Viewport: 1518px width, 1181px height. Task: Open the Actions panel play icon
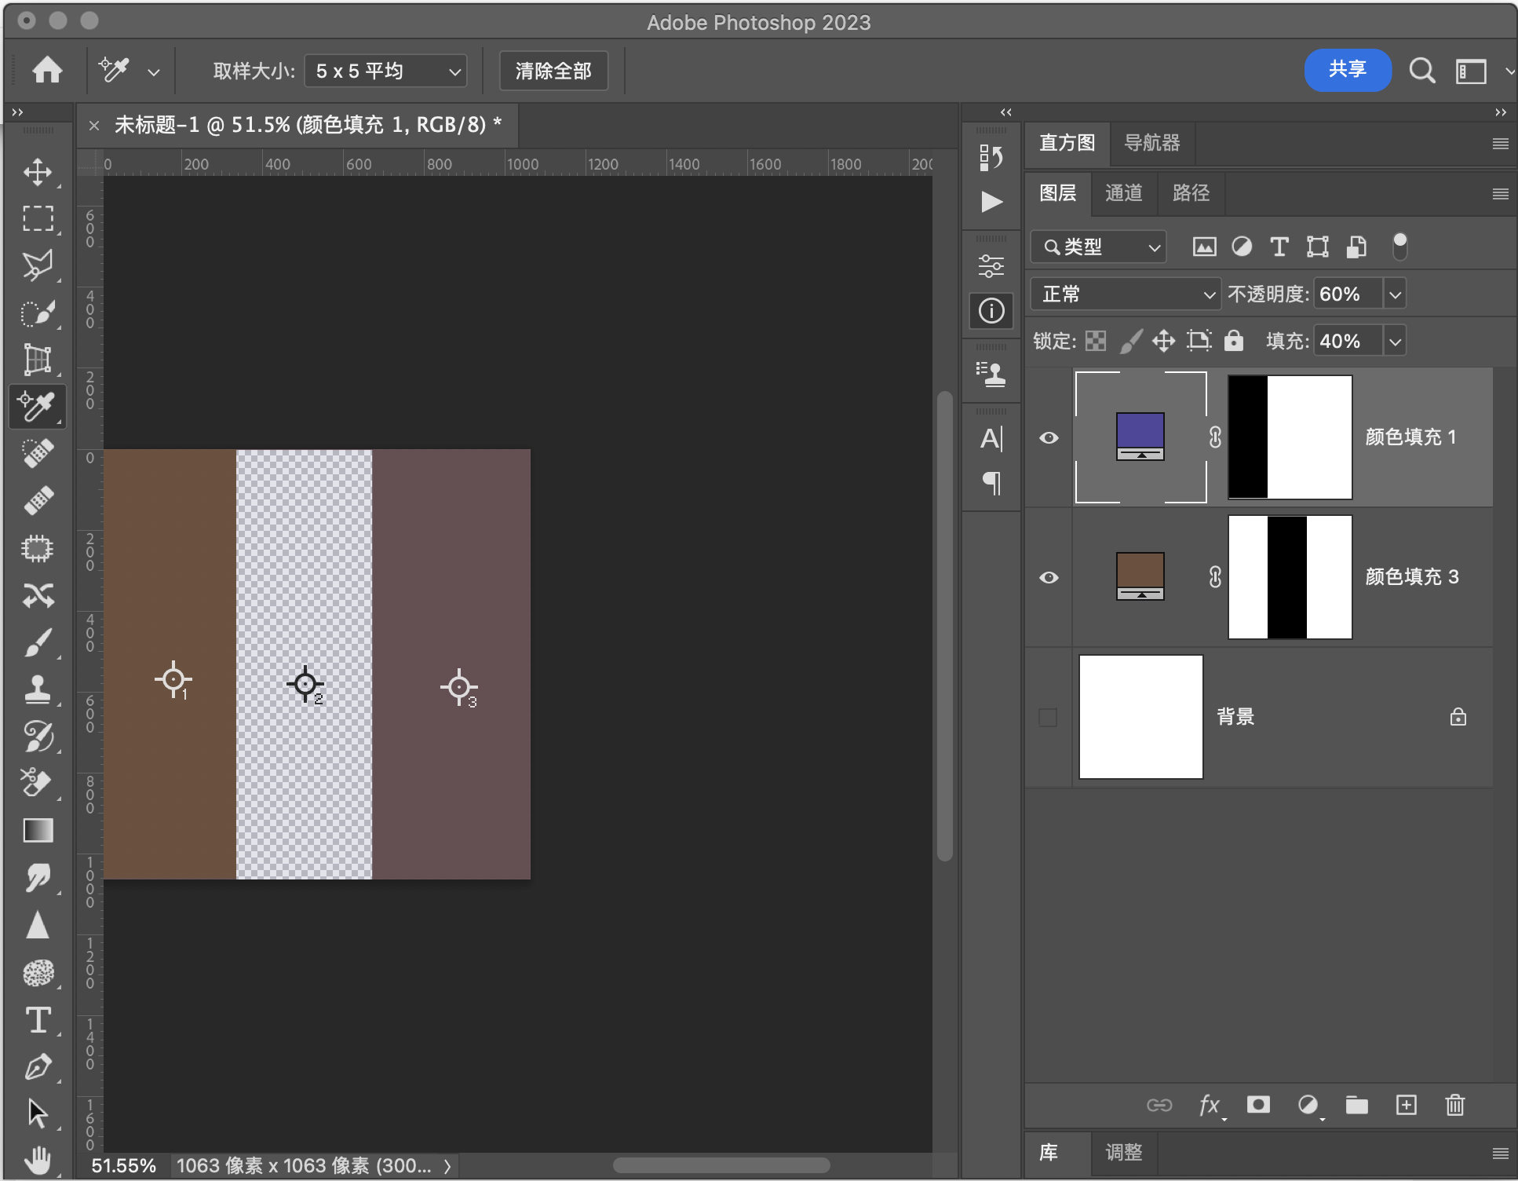(x=991, y=202)
